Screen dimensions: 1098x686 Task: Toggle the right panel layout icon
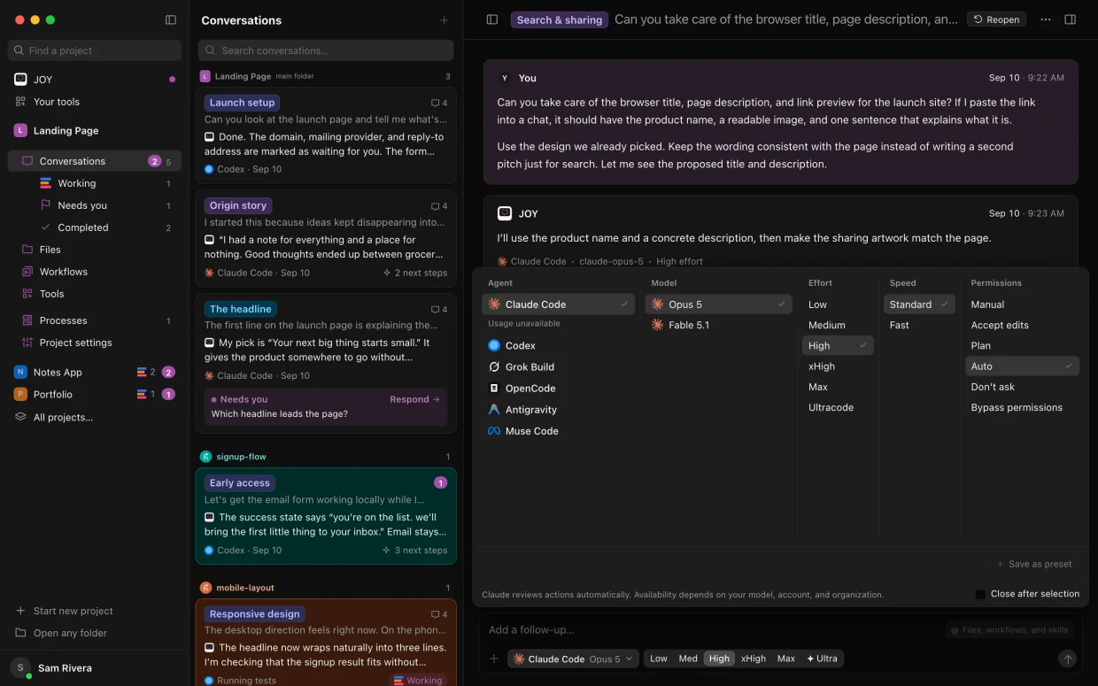(x=1071, y=19)
